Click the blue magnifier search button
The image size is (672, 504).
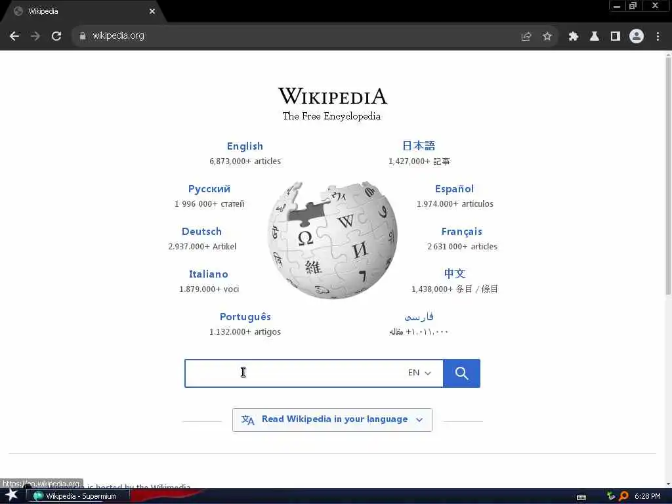(461, 373)
